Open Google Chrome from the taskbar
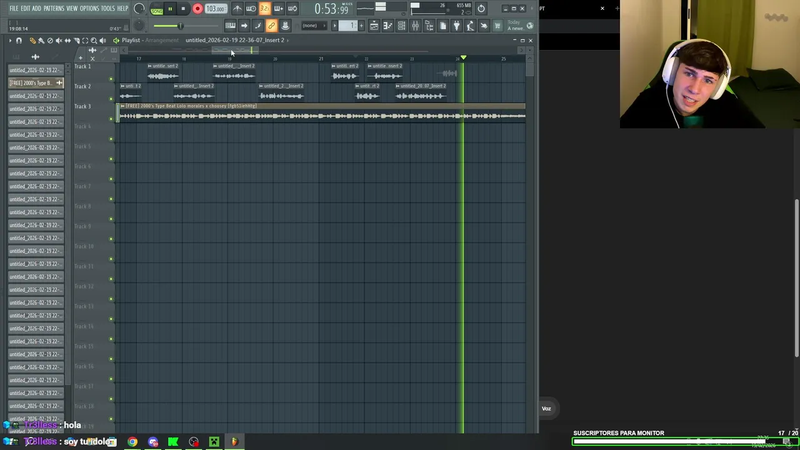 [x=132, y=442]
